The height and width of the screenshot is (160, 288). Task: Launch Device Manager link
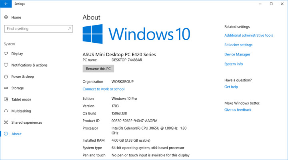coord(237,55)
